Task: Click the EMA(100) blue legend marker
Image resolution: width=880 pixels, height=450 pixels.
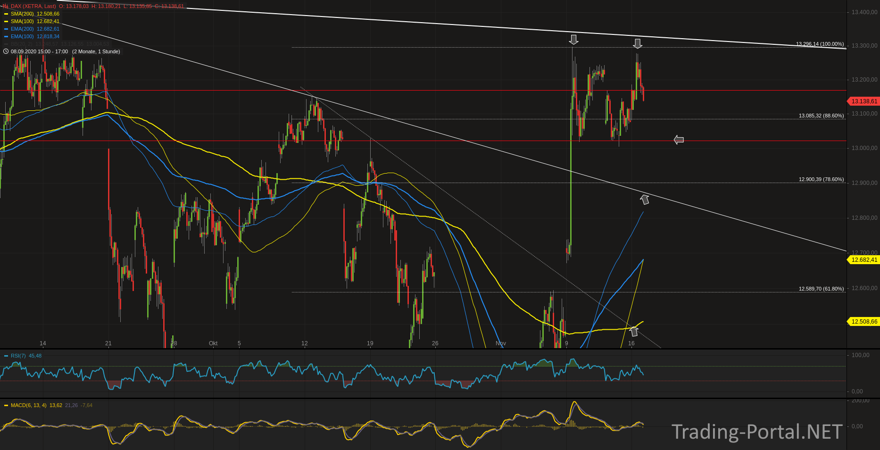Action: [x=6, y=37]
